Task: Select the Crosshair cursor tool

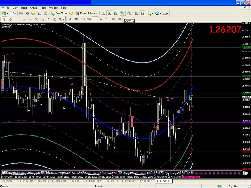Action: pyautogui.click(x=10, y=19)
